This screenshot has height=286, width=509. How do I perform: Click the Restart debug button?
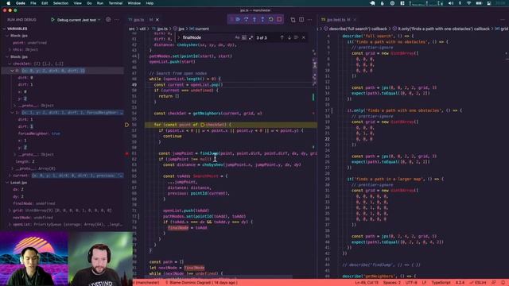tap(270, 19)
